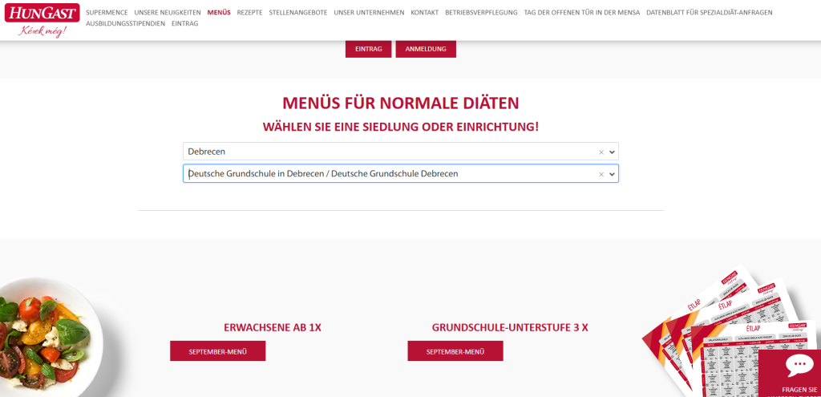The image size is (821, 397).
Task: Open Supermence navigation link
Action: 107,13
